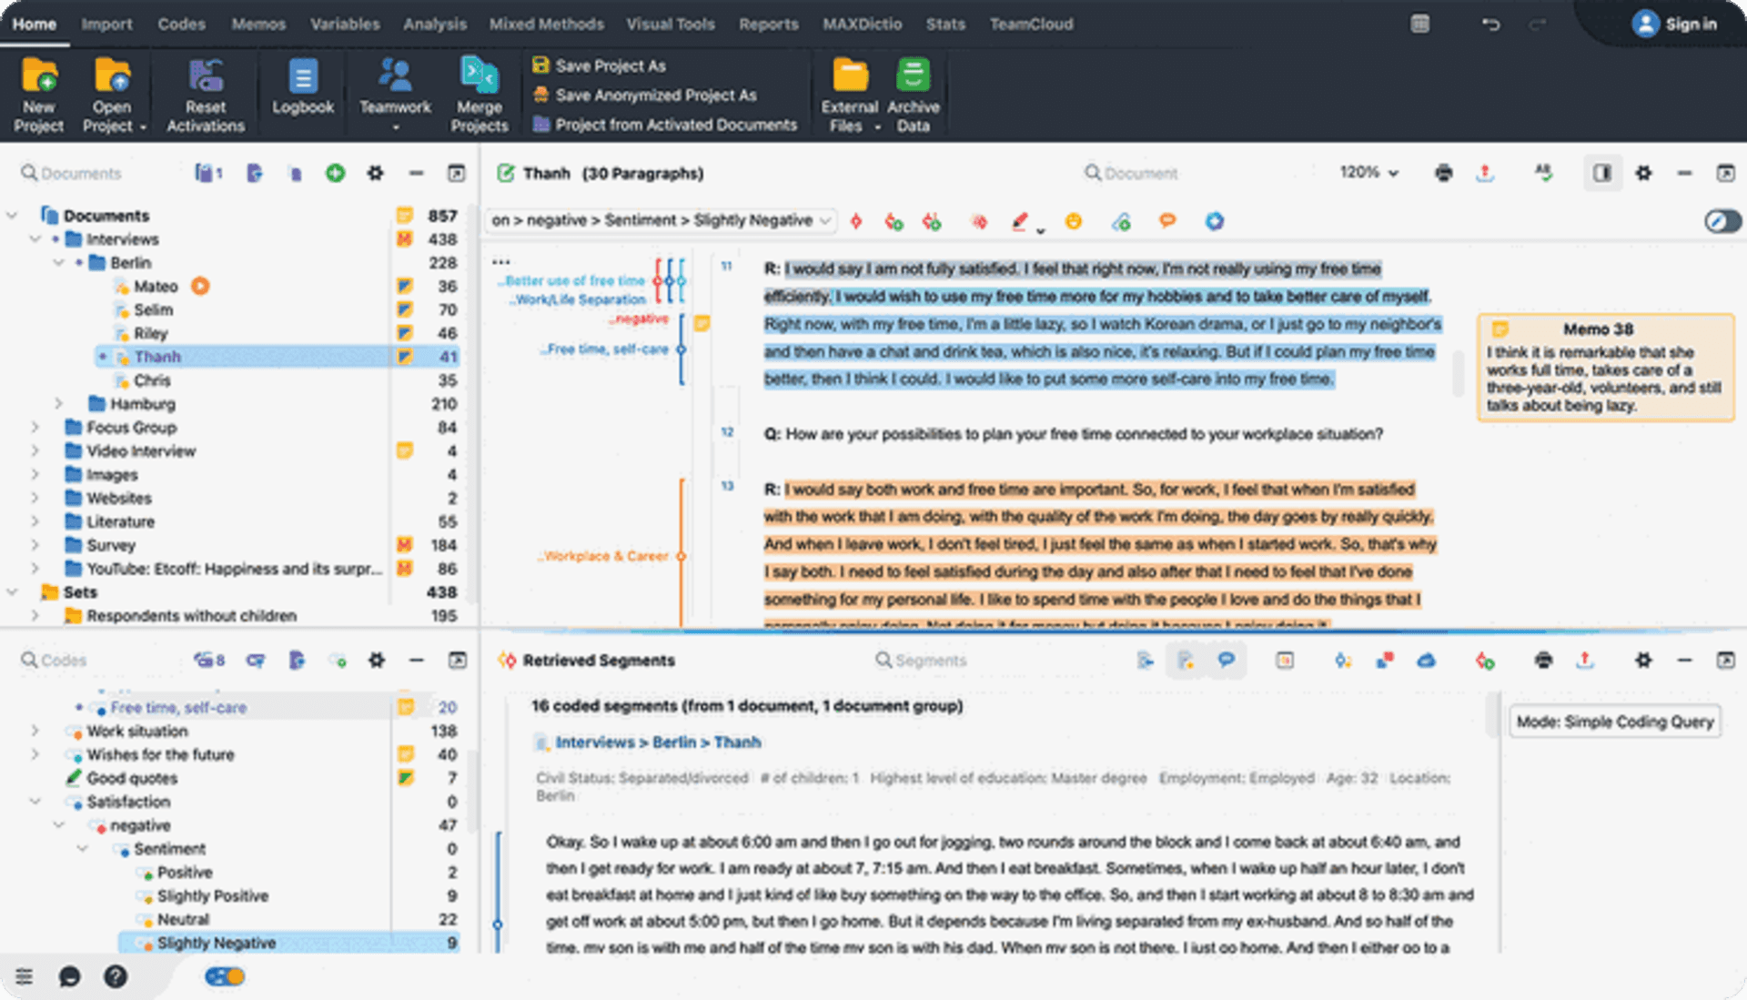
Task: Toggle the sidebar view in the document panel
Action: point(1602,173)
